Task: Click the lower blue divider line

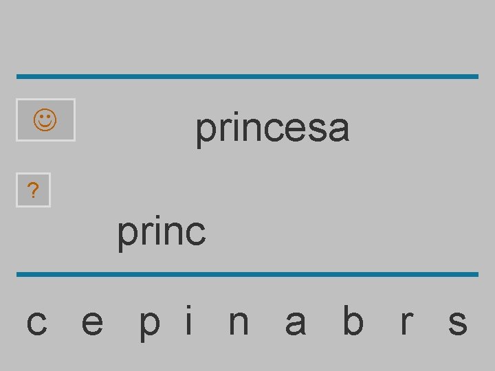Action: coord(247,274)
